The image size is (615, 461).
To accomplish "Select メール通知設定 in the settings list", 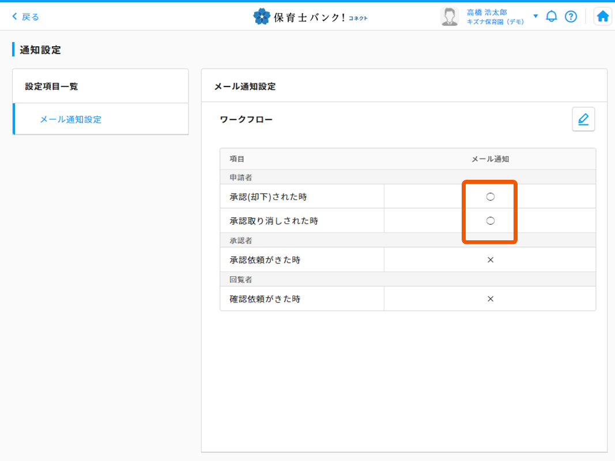I will [x=70, y=119].
